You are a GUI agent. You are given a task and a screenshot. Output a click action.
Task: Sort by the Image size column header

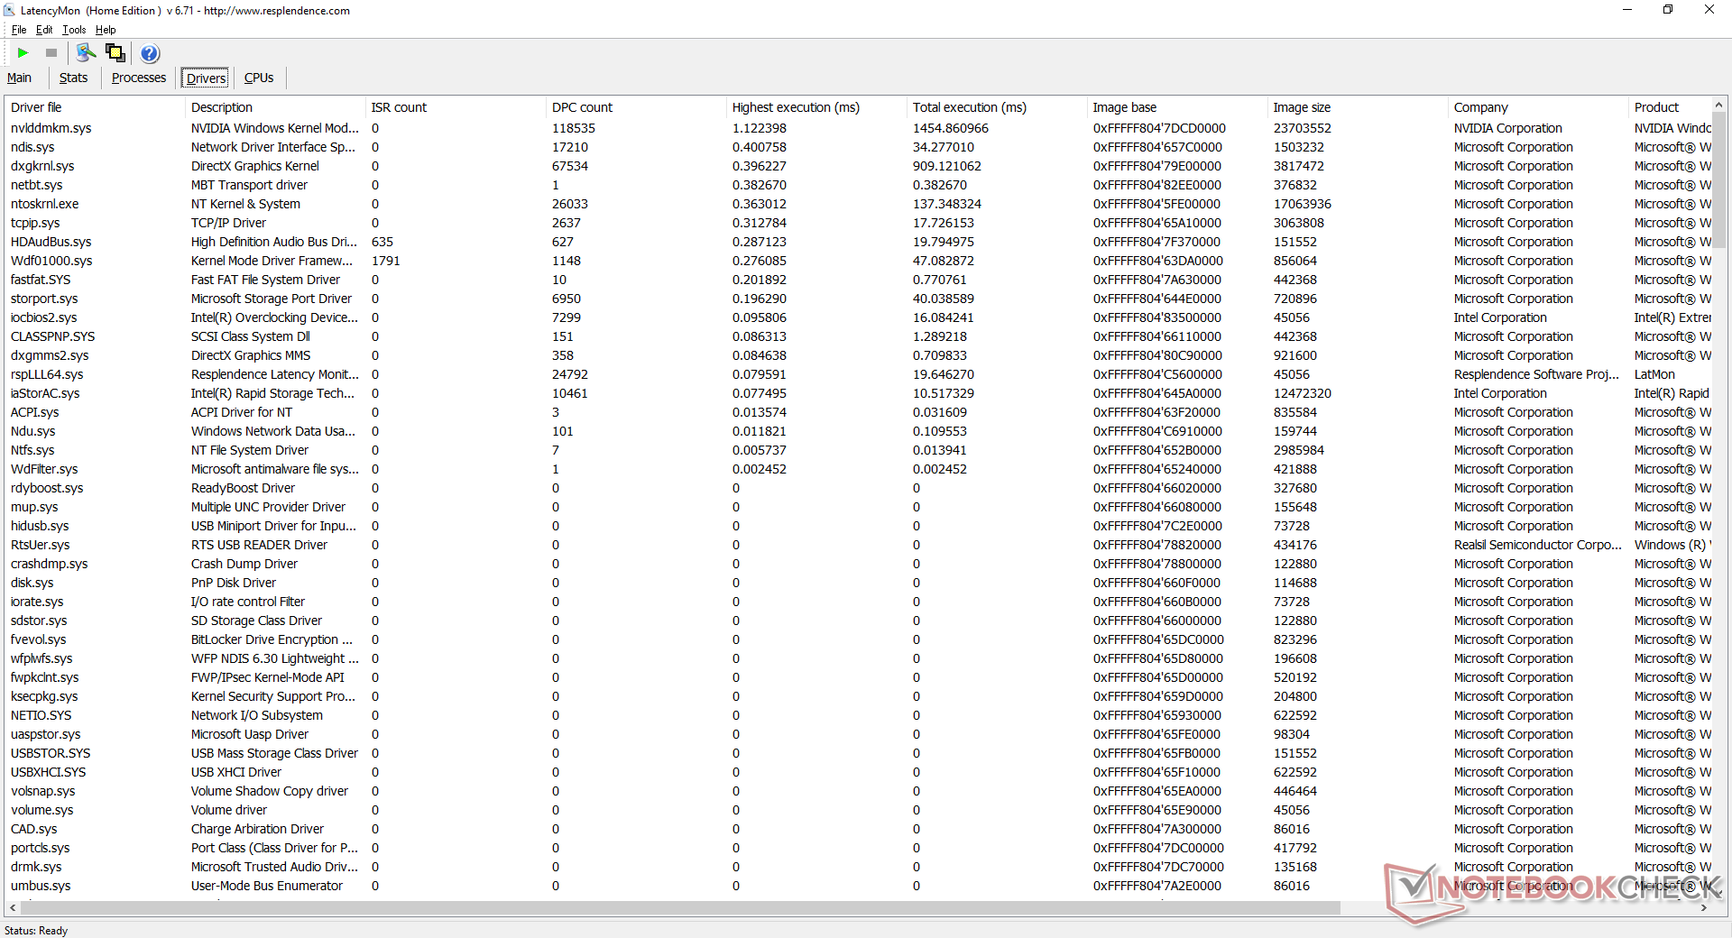pyautogui.click(x=1358, y=107)
